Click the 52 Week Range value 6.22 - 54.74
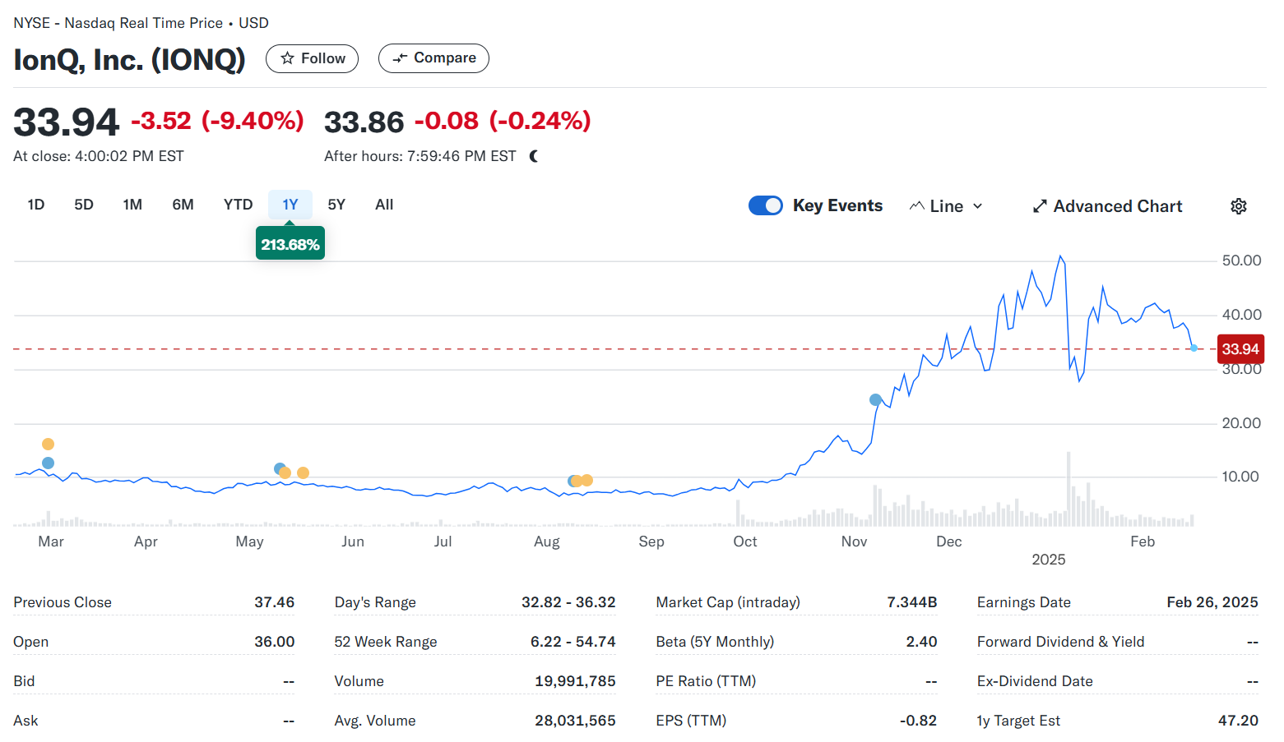Screen dimensions: 1284x742 pos(572,642)
